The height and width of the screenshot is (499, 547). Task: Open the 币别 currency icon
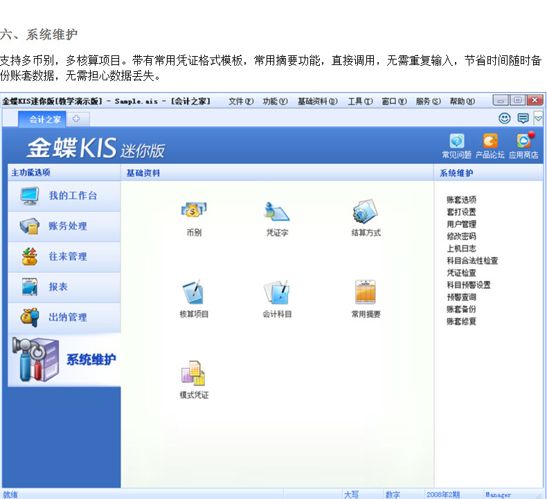point(194,210)
